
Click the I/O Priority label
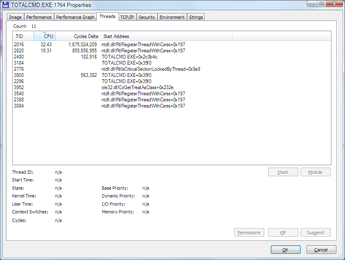[113, 204]
